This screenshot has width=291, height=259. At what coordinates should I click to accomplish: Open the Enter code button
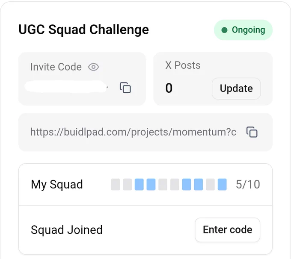click(227, 230)
